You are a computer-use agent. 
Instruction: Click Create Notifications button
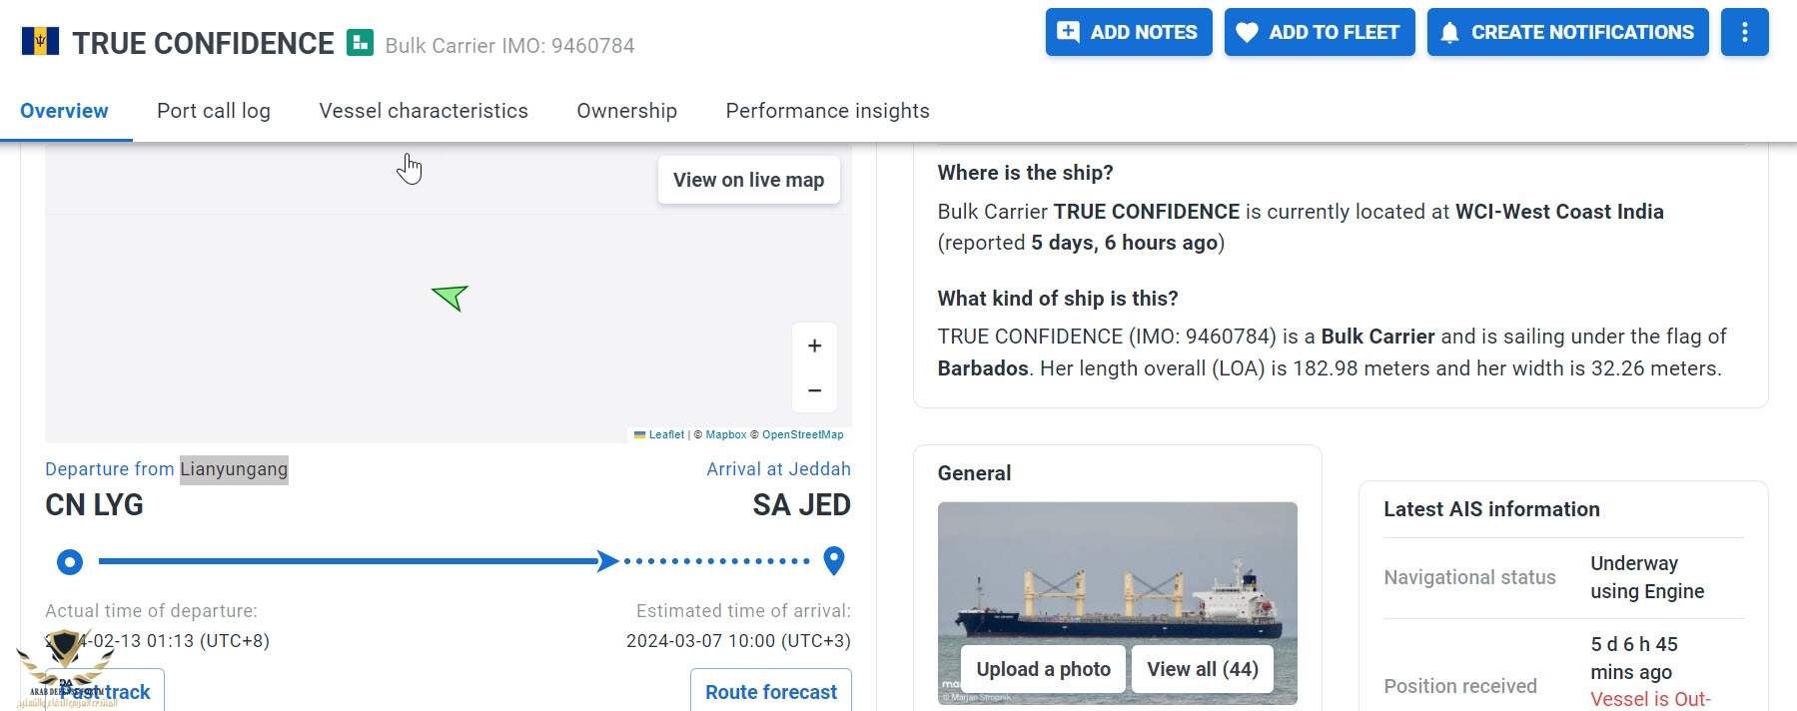[1567, 32]
